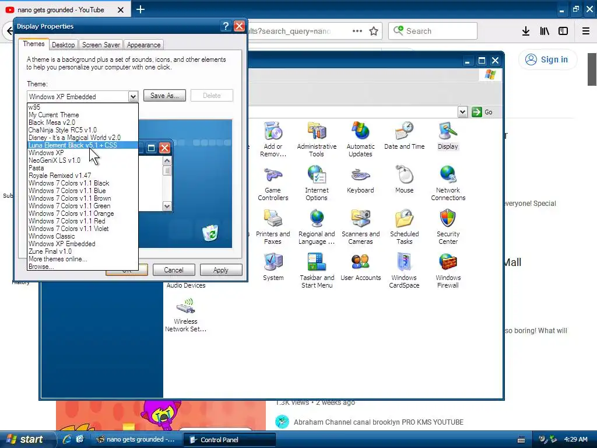The width and height of the screenshot is (597, 448).
Task: Click the YouTube Sign in button
Action: point(547,60)
